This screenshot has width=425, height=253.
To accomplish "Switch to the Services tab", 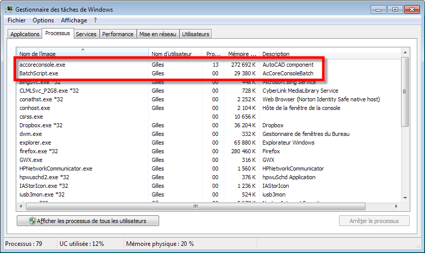I will tap(86, 34).
